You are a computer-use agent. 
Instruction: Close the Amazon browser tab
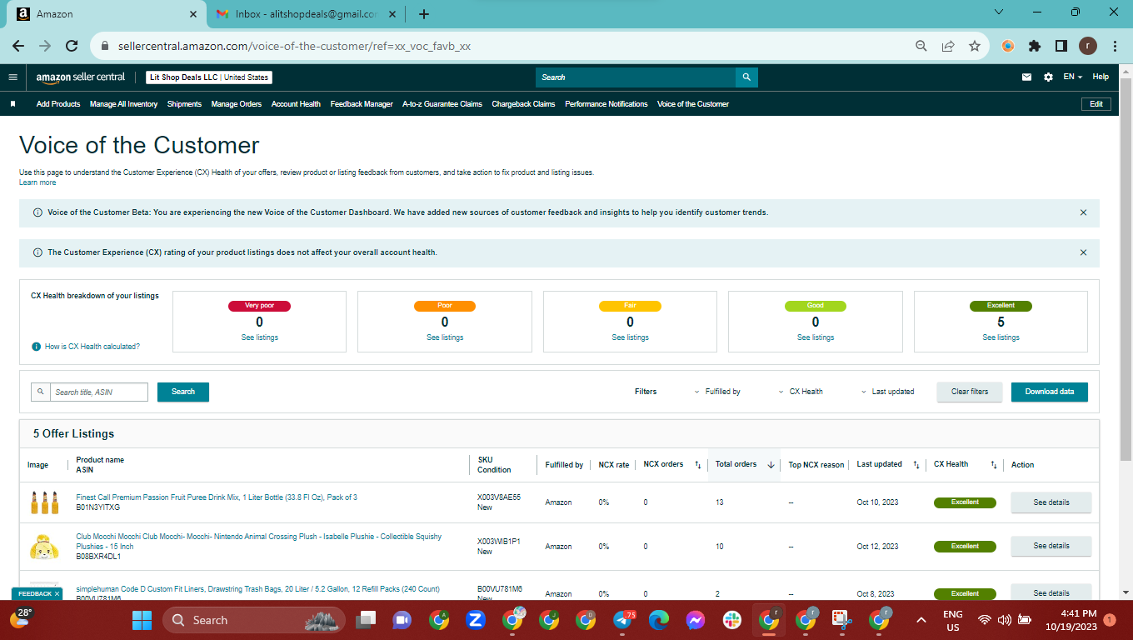(193, 14)
